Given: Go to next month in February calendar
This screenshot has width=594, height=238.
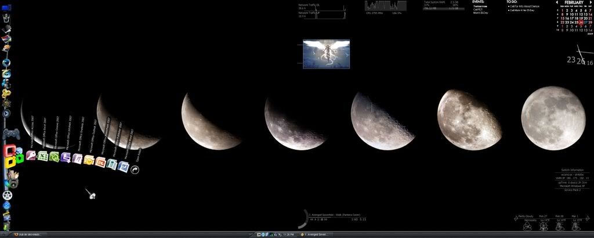Looking at the screenshot, I should click(x=590, y=2).
